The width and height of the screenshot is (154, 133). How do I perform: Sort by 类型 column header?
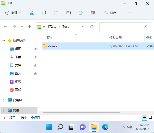click(x=149, y=37)
